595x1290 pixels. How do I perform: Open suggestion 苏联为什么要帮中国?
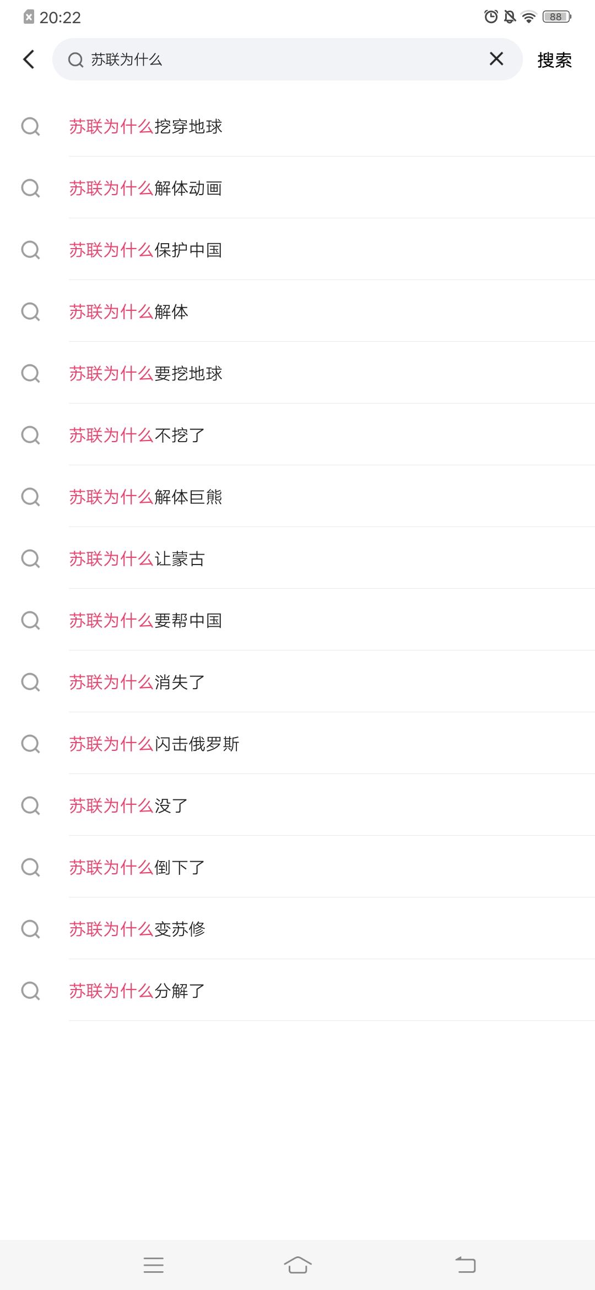(145, 621)
